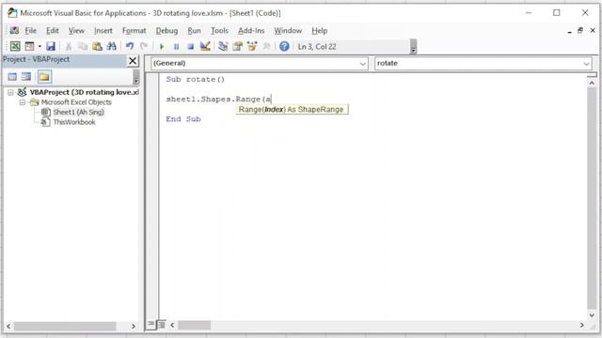602x338 pixels.
Task: Click code window scroll right arrow
Action: 581,325
